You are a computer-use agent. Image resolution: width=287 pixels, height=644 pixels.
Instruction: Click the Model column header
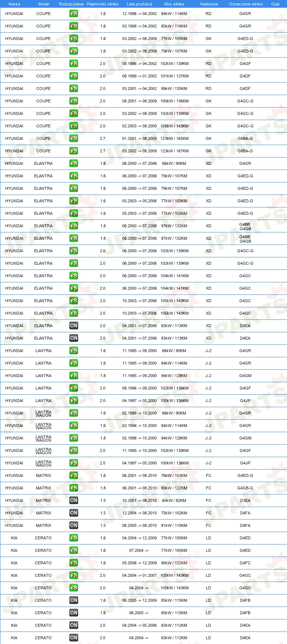coord(44,4)
